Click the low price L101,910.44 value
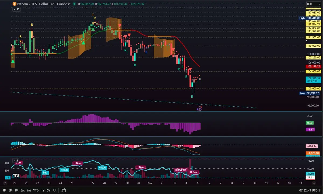Image resolution: width=323 pixels, height=194 pixels. click(120, 4)
